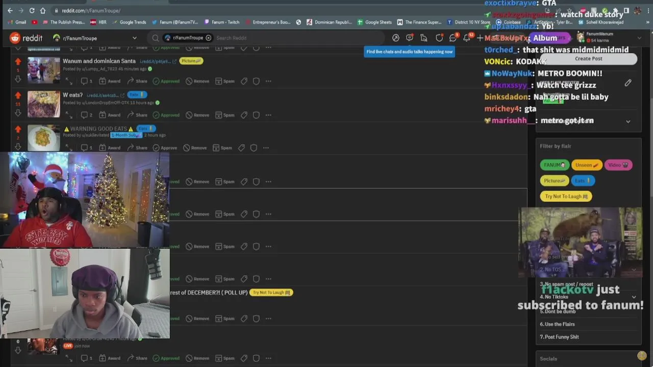Click the flair tag icon on W eats? post

(244, 115)
